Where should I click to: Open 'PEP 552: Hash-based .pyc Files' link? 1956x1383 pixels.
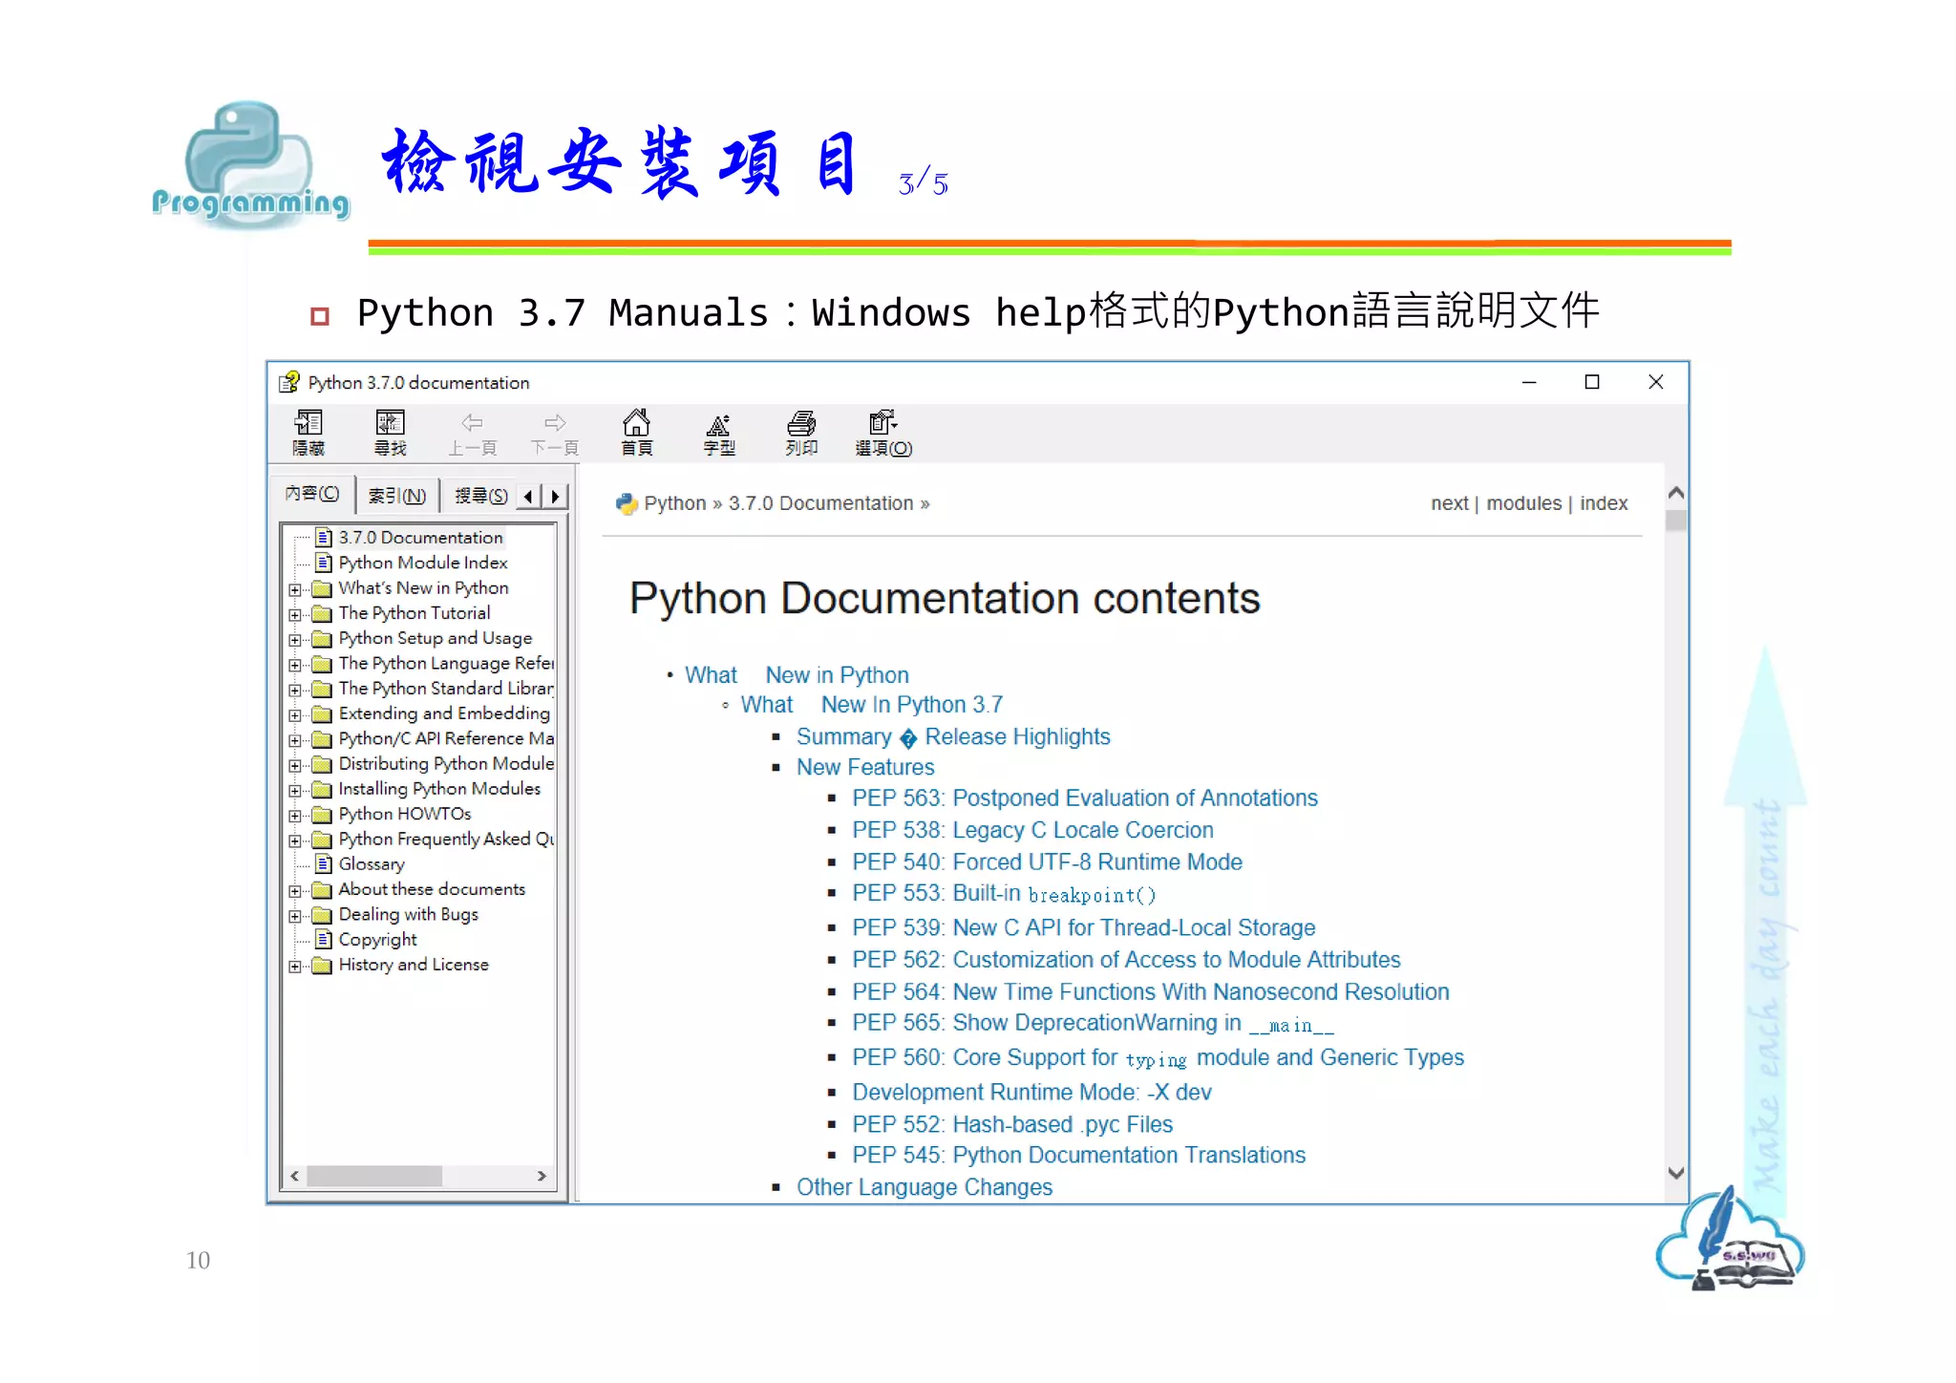pos(1012,1124)
